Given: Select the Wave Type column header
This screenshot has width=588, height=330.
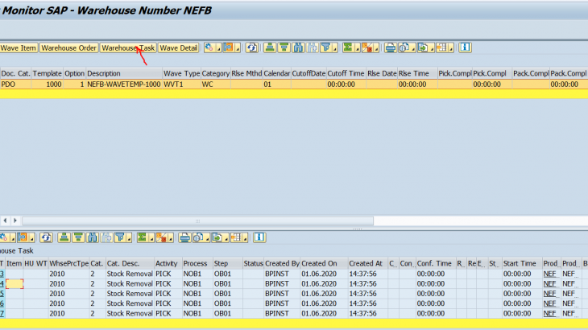Looking at the screenshot, I should pos(181,73).
